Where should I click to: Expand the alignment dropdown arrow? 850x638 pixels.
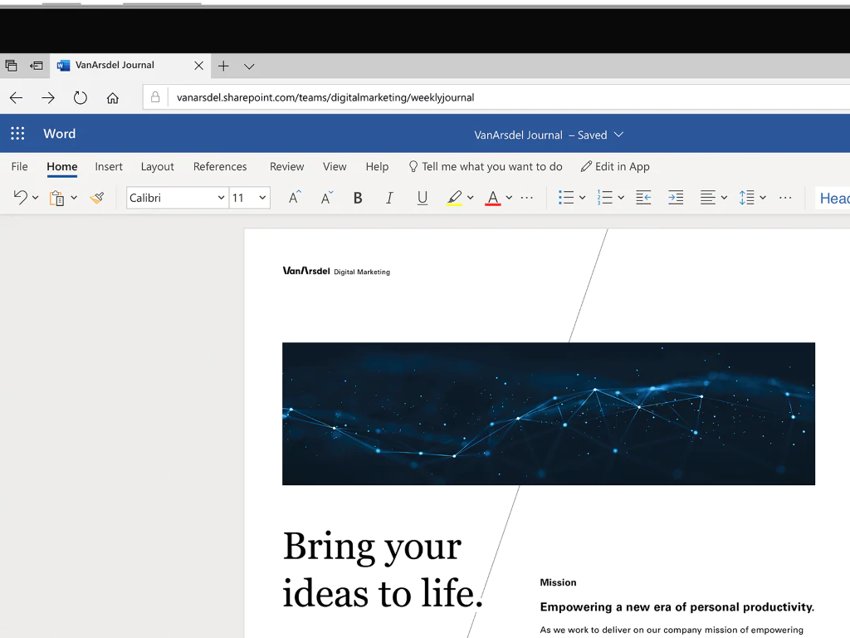click(724, 198)
